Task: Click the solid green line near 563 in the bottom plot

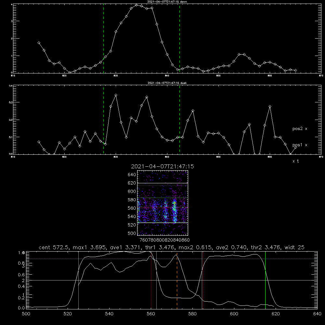Action: (x=157, y=280)
